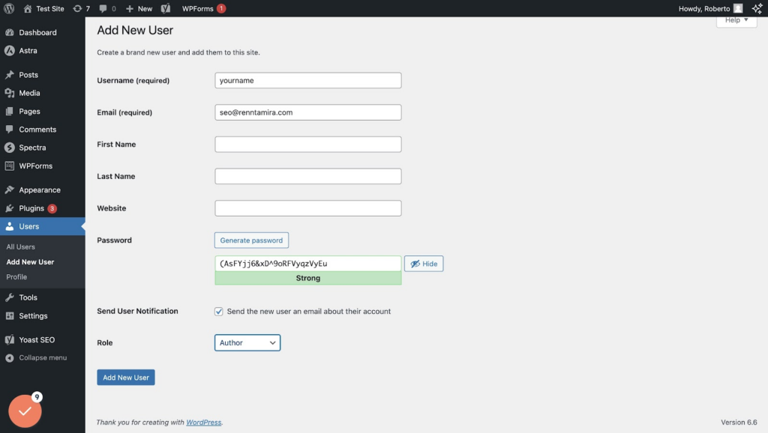The width and height of the screenshot is (768, 433).
Task: Open the Astra sidebar icon
Action: pos(9,50)
